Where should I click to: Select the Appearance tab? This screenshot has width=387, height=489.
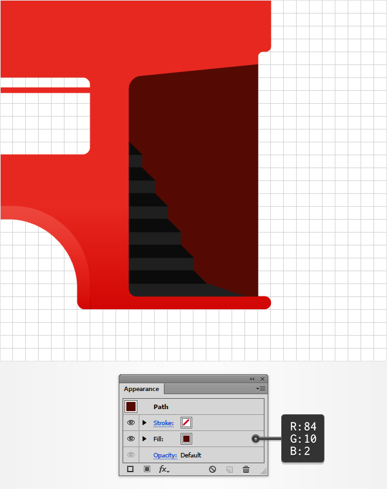(141, 389)
